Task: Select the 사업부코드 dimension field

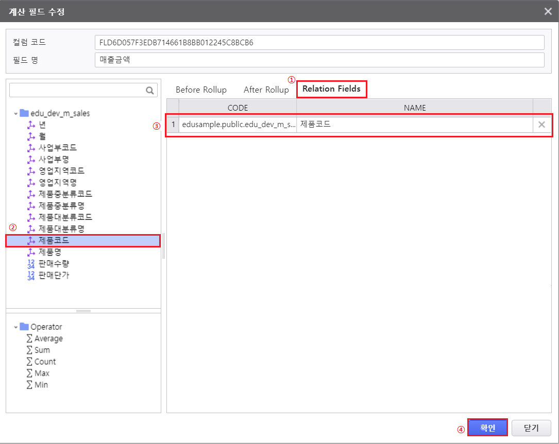Action: pos(58,148)
